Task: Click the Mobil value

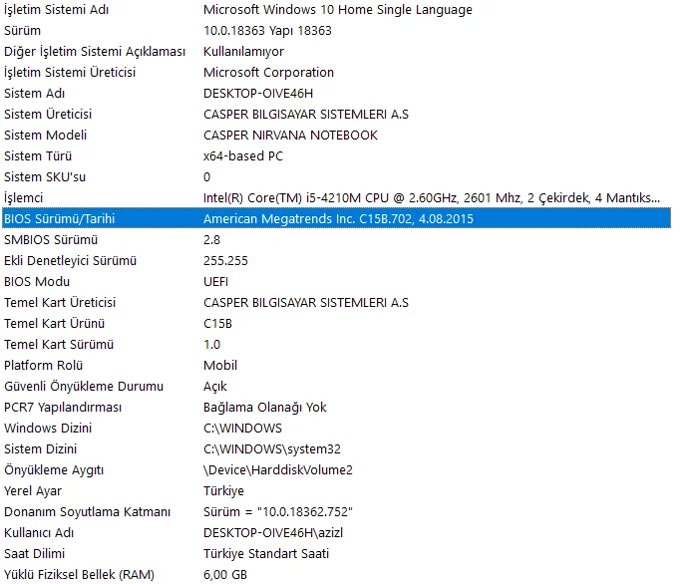Action: click(220, 366)
